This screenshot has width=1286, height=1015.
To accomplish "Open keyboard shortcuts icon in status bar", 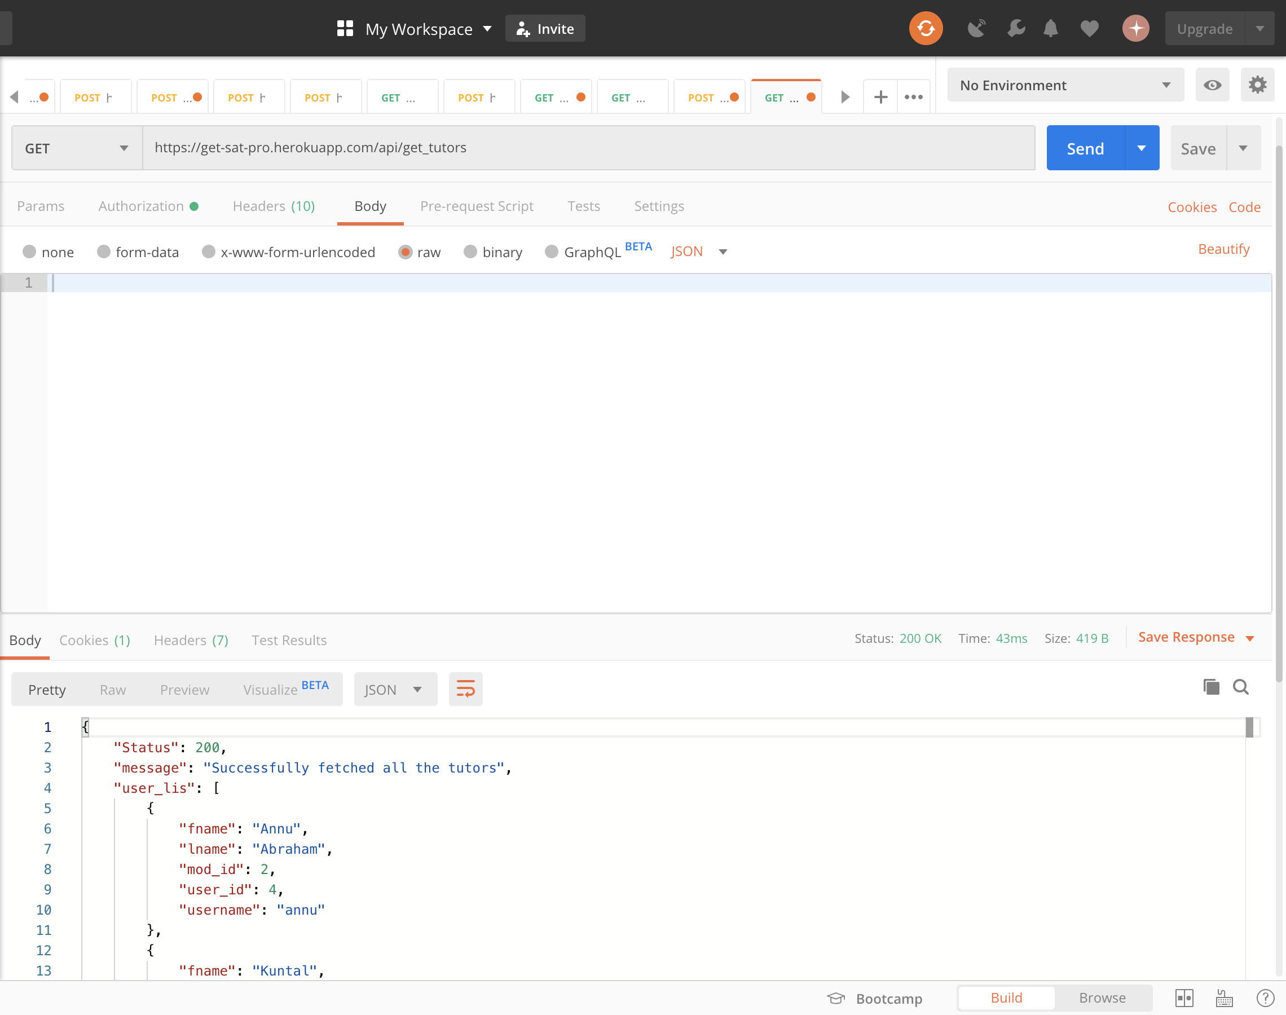I will pos(1223,998).
